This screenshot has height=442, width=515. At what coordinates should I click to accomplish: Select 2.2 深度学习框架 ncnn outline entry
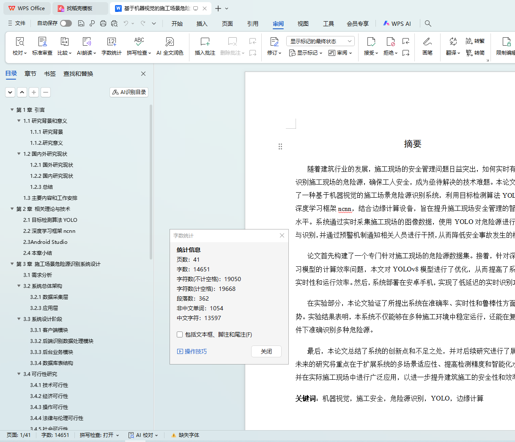point(49,231)
